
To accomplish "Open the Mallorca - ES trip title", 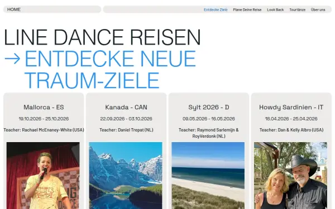I will [x=44, y=107].
